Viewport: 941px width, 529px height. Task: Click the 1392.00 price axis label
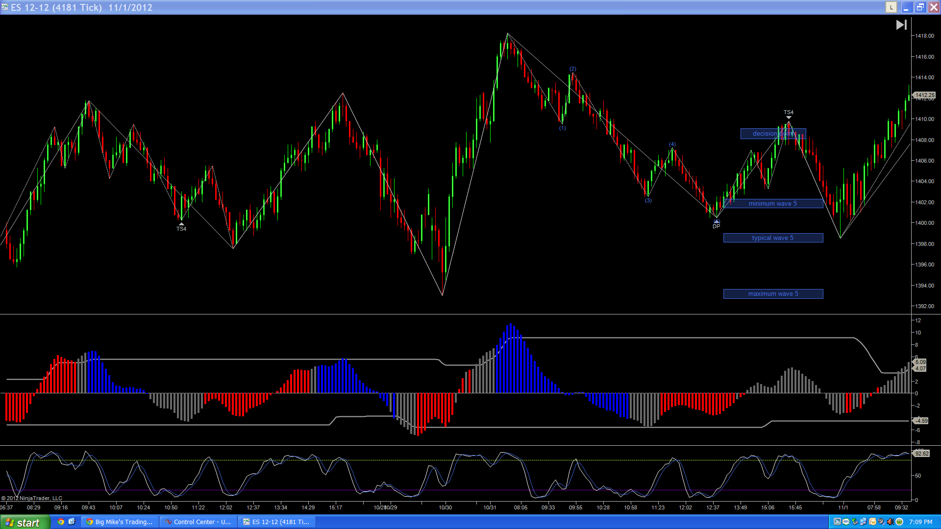pyautogui.click(x=925, y=306)
